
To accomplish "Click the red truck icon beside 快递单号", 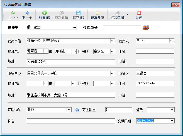I will 146,27.
